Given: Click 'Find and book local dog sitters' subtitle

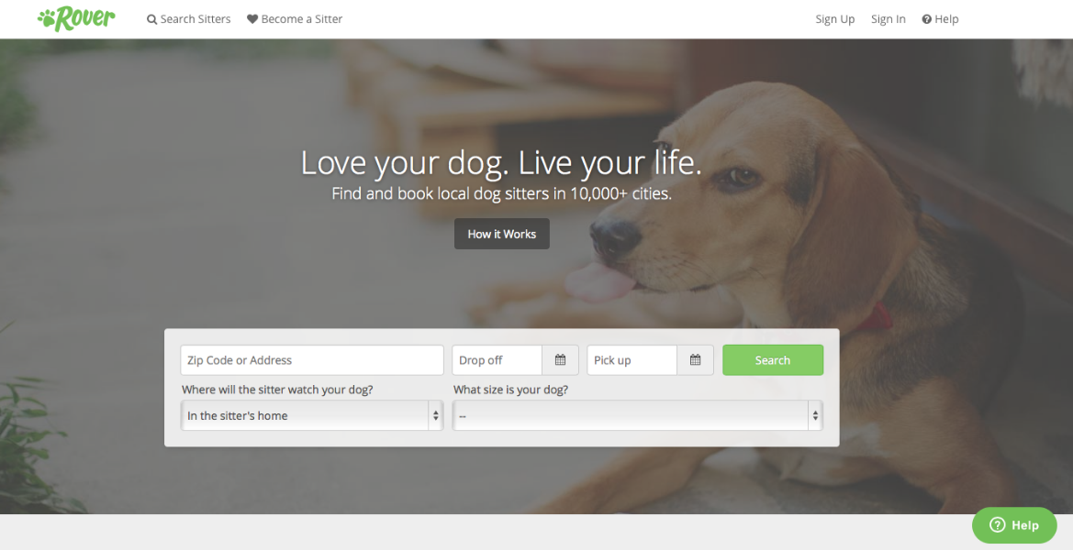Looking at the screenshot, I should 501,193.
